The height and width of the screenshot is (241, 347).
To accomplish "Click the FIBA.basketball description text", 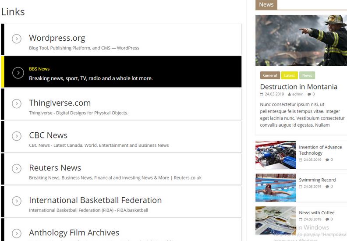I will click(x=89, y=210).
